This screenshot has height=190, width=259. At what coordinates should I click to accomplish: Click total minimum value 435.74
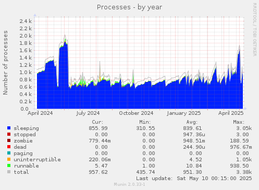pos(145,172)
